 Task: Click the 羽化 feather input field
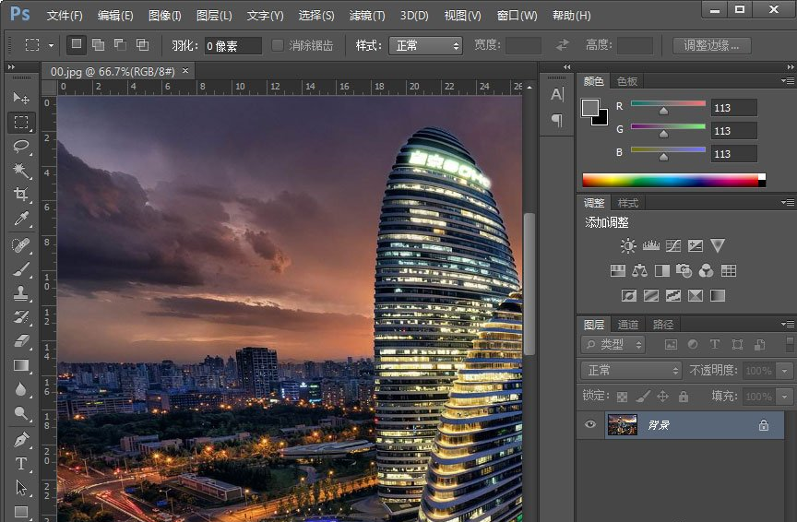click(x=232, y=45)
